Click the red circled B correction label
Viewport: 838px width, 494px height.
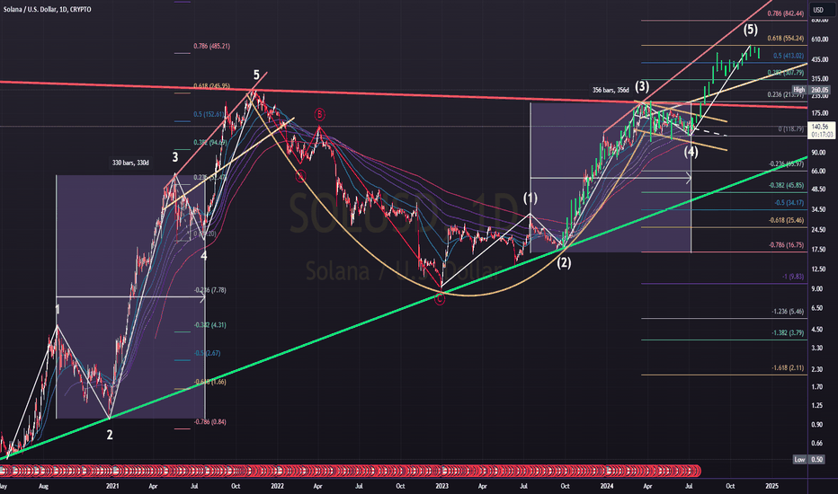point(319,114)
